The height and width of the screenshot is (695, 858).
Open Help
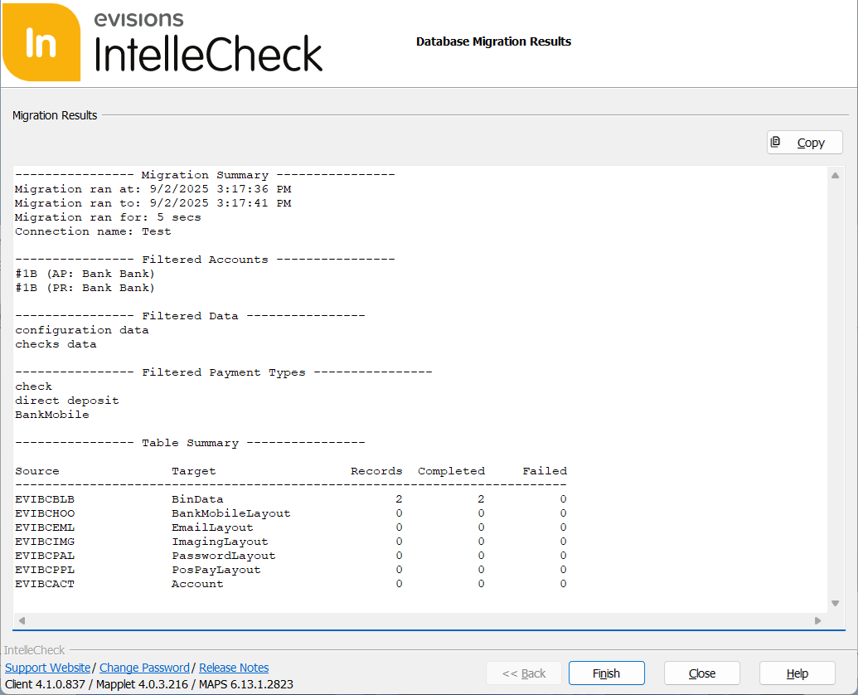(797, 673)
